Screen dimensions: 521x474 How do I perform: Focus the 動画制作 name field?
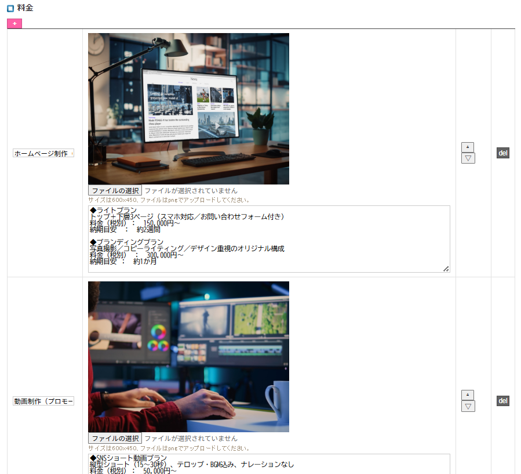43,401
